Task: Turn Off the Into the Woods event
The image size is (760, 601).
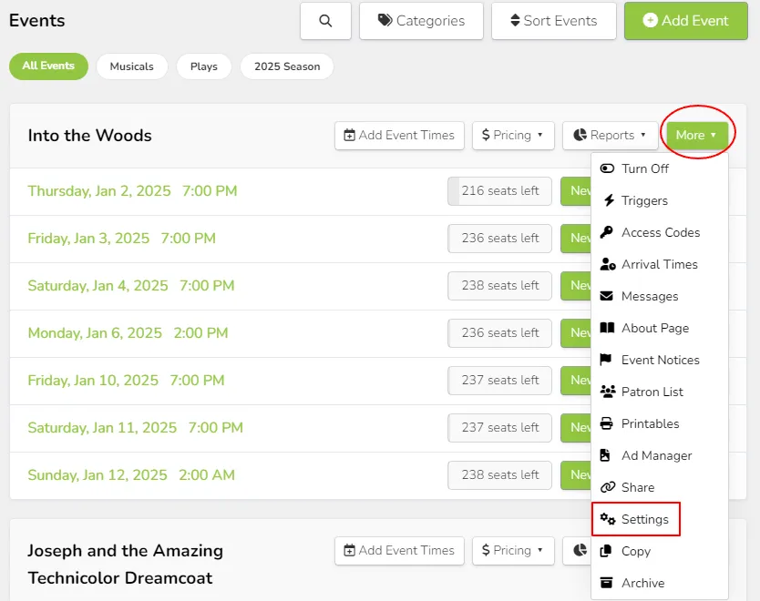Action: click(x=644, y=168)
